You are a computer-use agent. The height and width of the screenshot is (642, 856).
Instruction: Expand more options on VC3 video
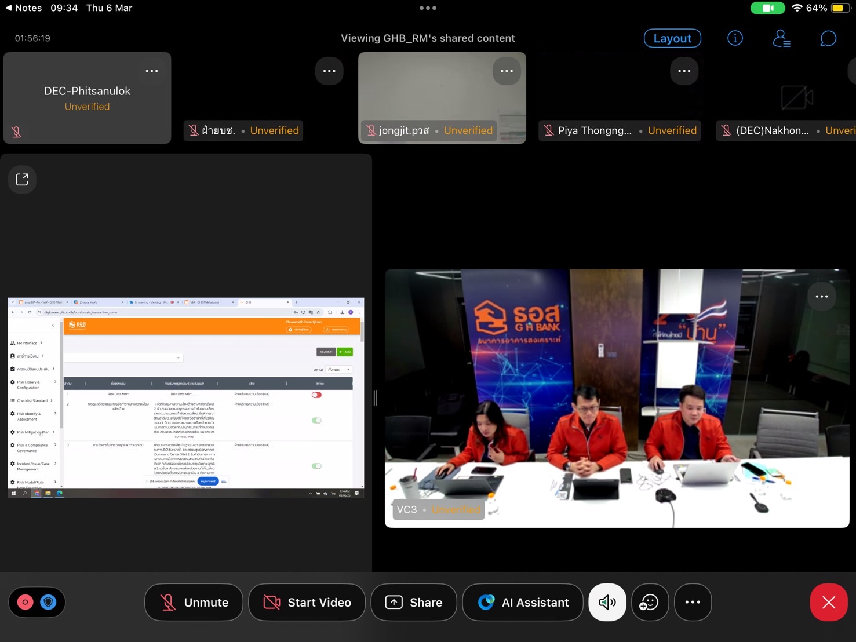coord(821,297)
